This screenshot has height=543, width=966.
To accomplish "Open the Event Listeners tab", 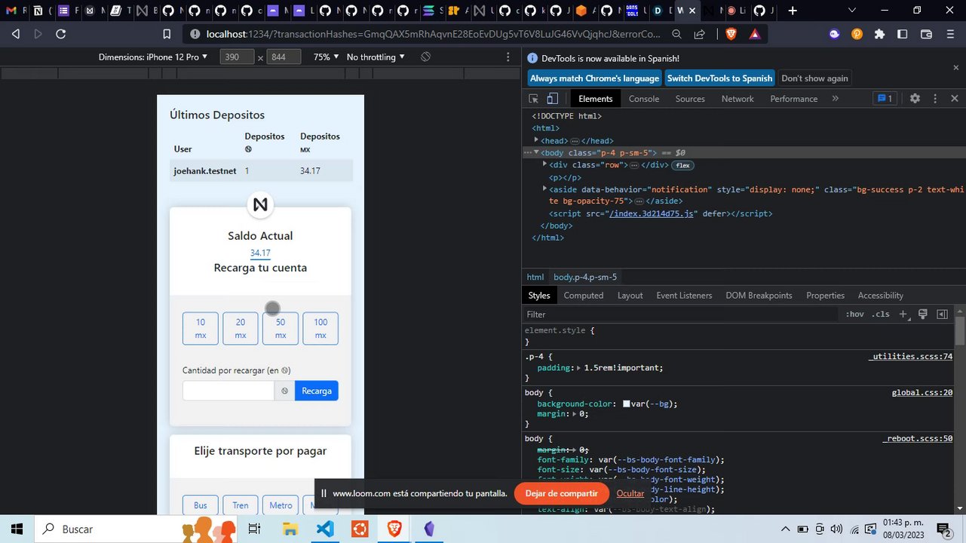I will coord(684,296).
